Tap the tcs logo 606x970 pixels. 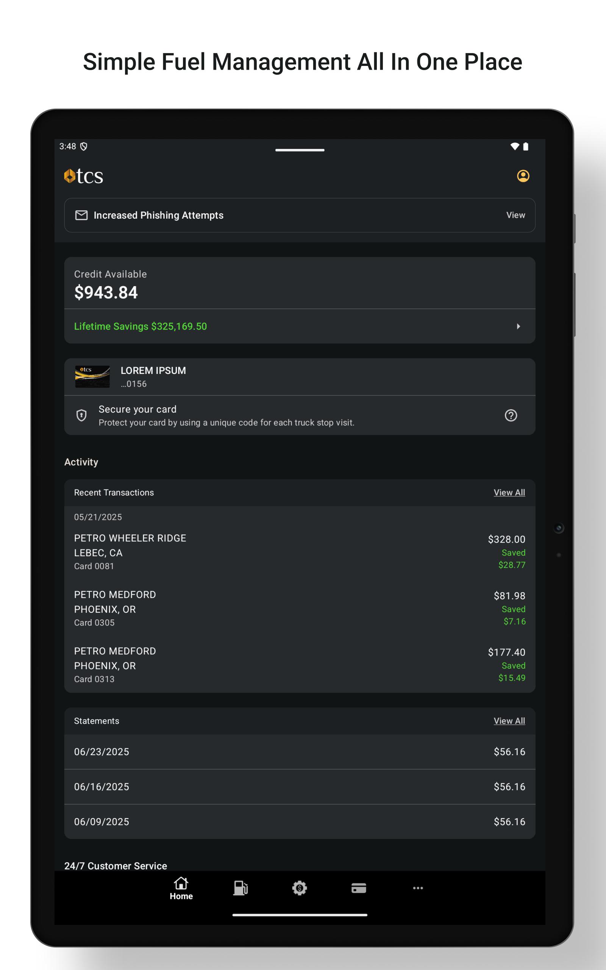[84, 176]
